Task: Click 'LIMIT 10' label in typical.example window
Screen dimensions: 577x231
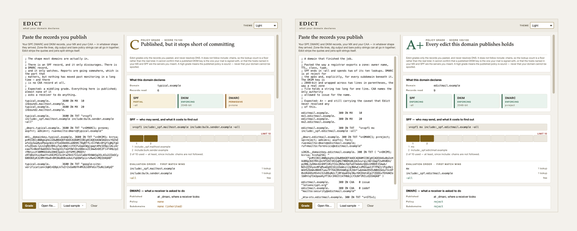Action: [x=266, y=134]
